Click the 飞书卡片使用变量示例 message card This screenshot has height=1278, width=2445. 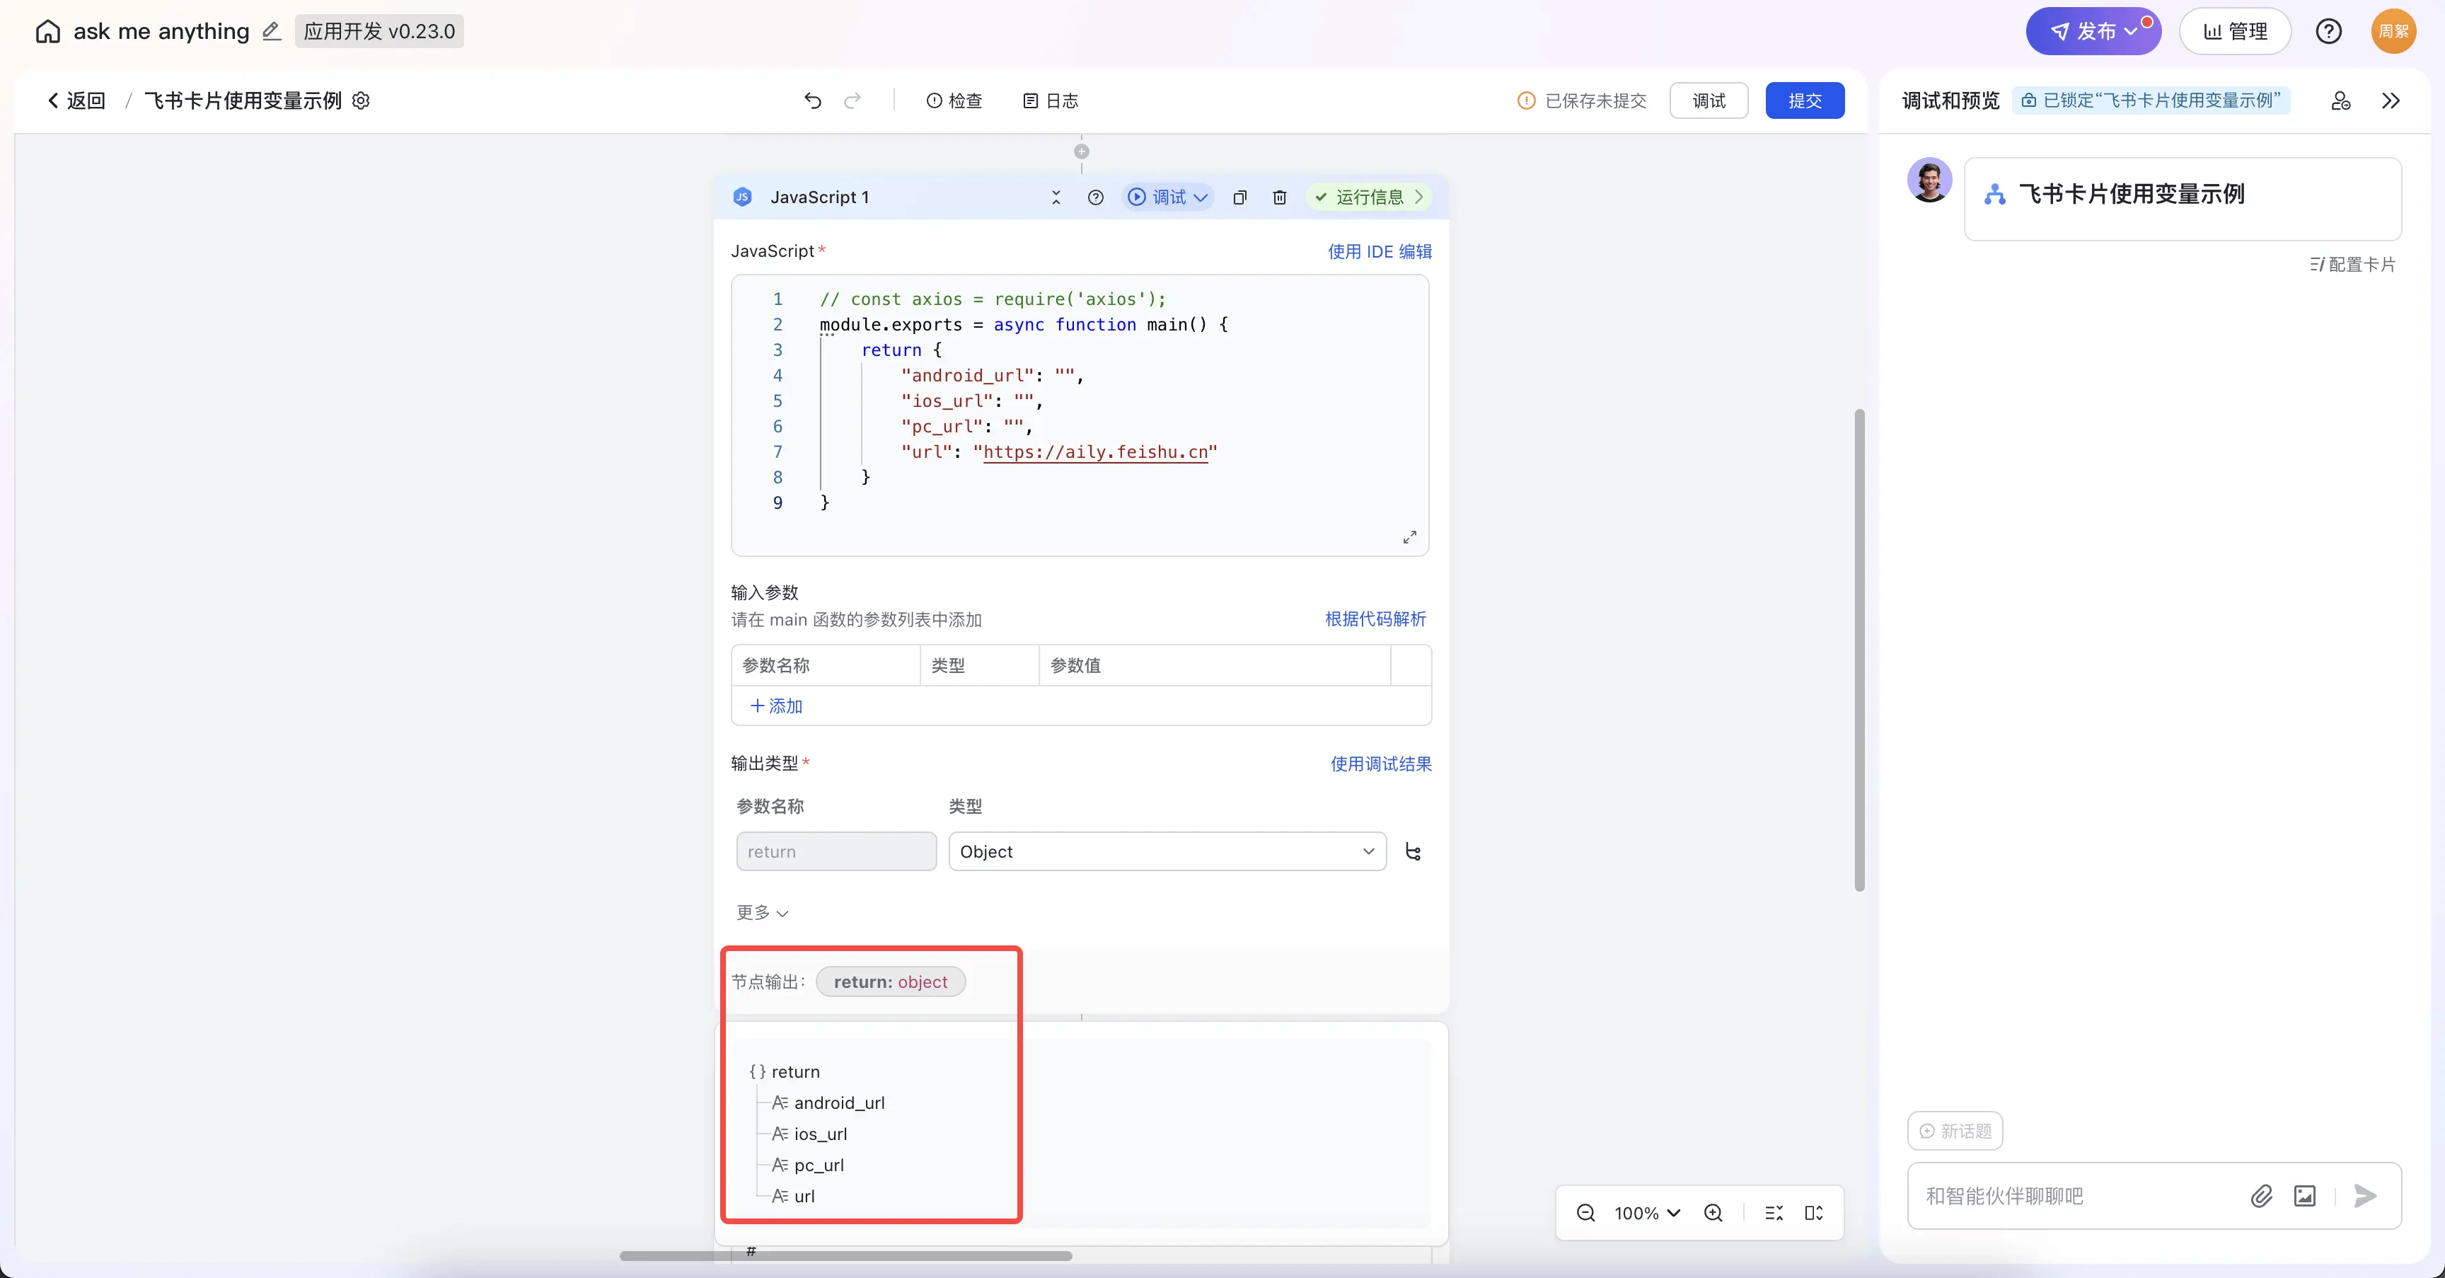click(2182, 198)
